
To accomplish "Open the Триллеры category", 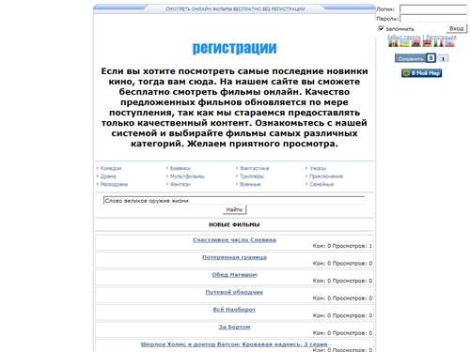I will [252, 176].
